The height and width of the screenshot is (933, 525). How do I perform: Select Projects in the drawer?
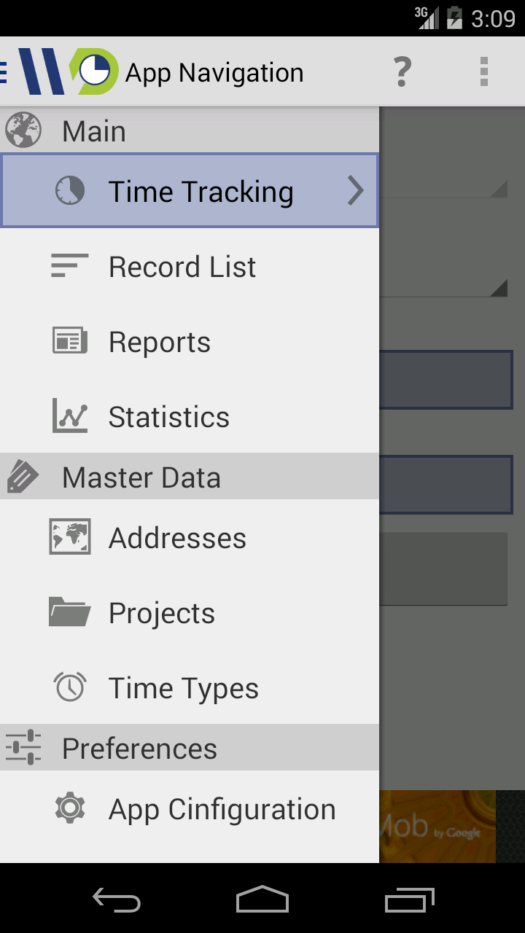(190, 612)
